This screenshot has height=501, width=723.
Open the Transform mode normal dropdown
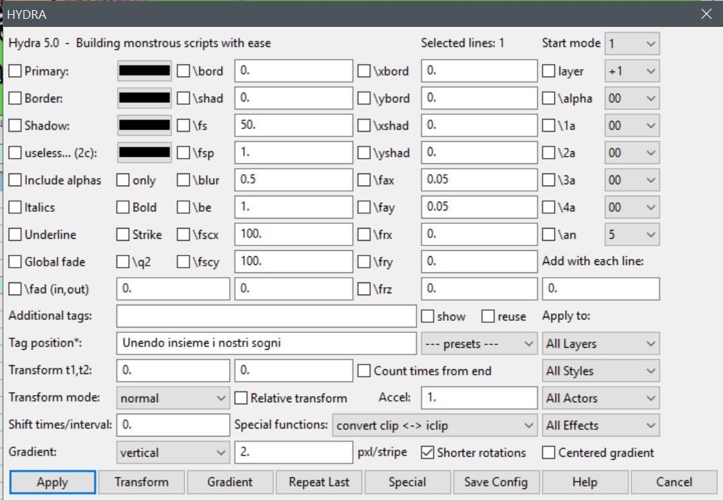click(x=173, y=398)
